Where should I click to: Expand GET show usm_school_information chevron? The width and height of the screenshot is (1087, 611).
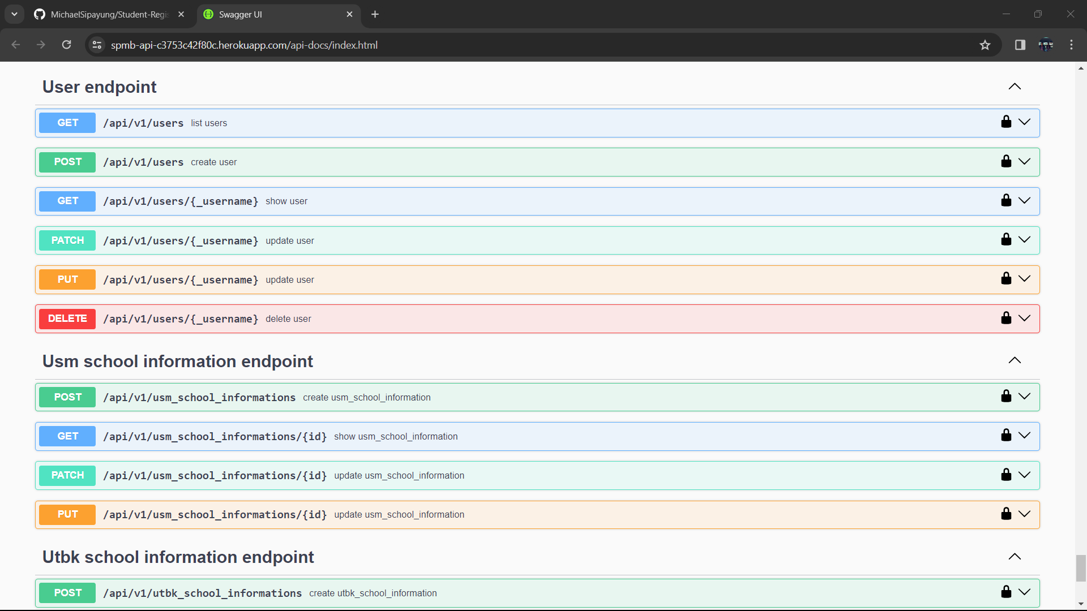click(x=1024, y=435)
